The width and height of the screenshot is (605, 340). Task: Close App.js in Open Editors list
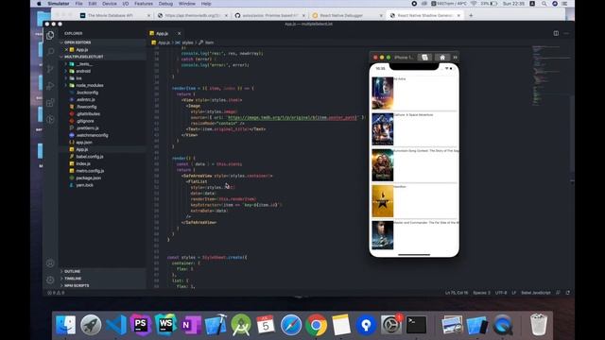(x=66, y=50)
